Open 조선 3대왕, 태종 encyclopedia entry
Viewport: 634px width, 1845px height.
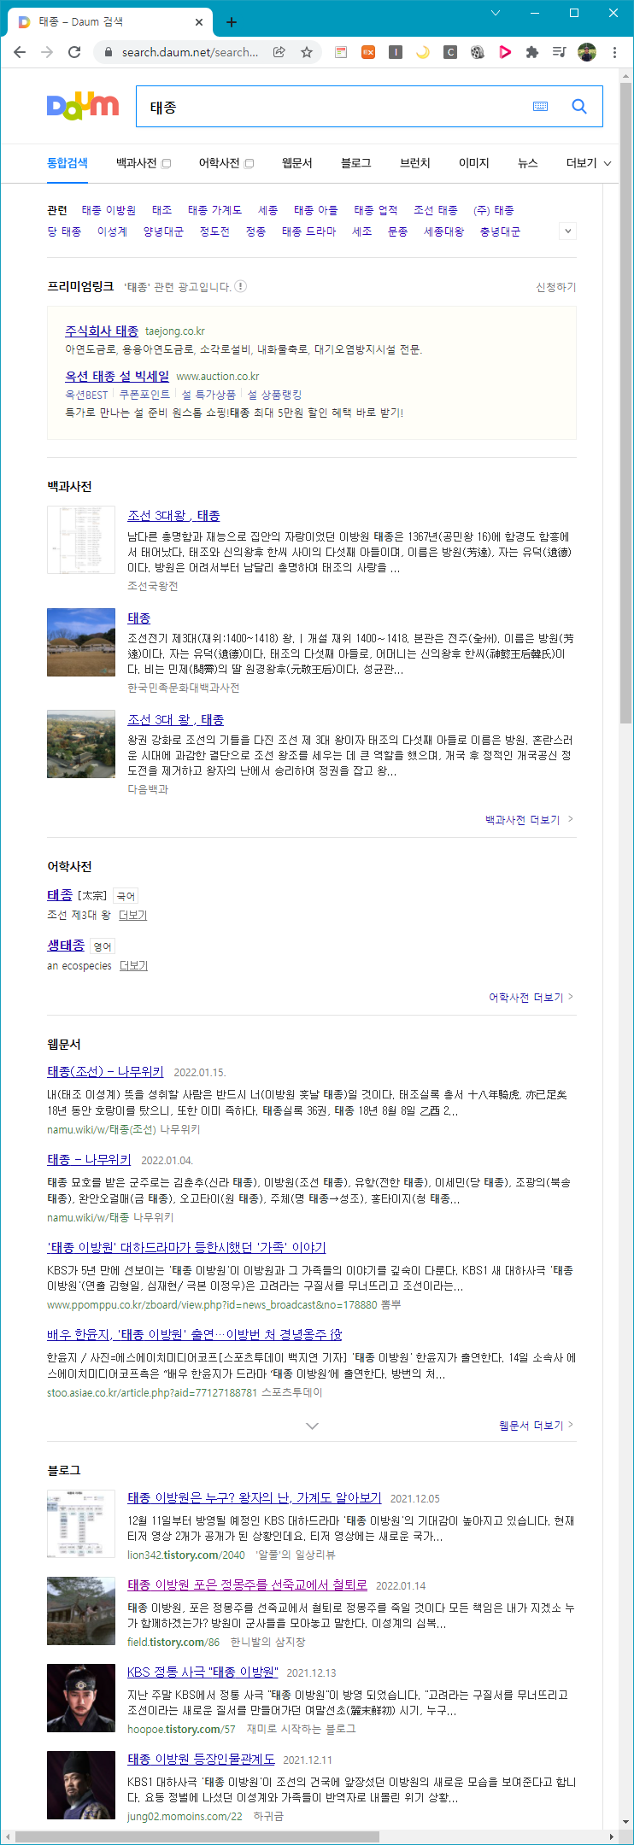173,515
